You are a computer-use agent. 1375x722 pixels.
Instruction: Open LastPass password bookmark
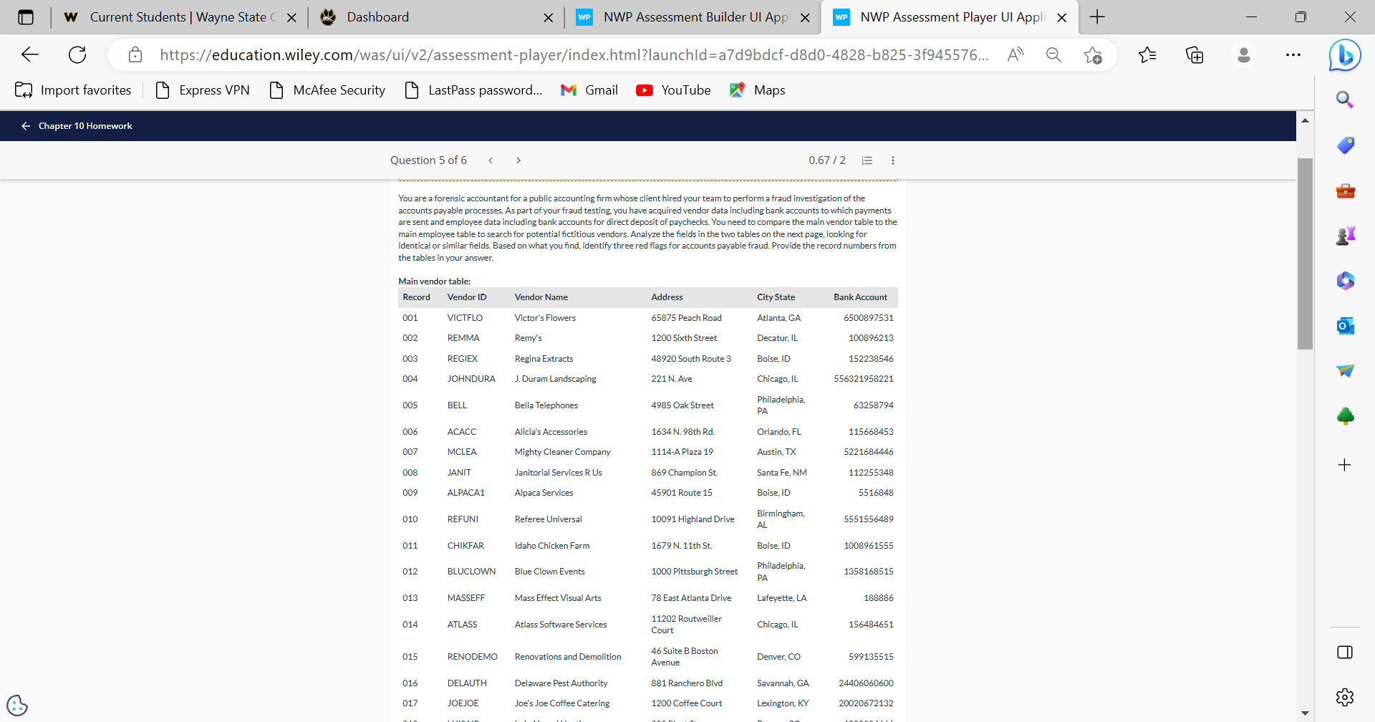(473, 90)
